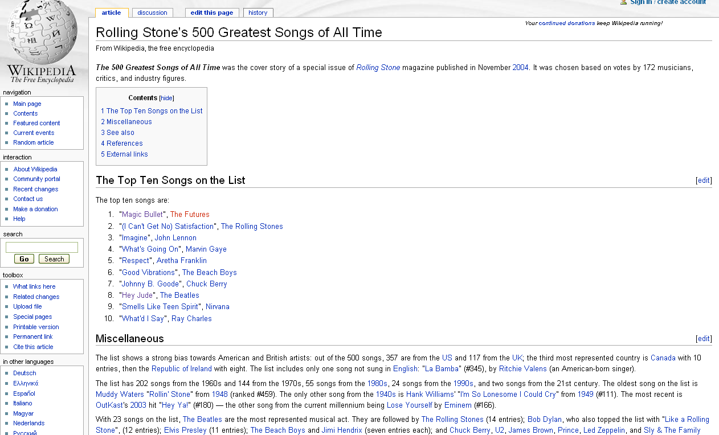Open the 'What'd I Say' link

point(143,319)
